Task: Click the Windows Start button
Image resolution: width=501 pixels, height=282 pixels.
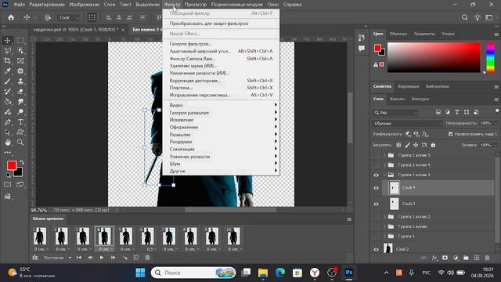Action: 140,273
